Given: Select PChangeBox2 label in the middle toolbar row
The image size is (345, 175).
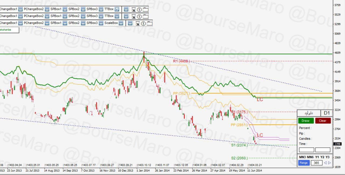Looking at the screenshot, I should point(34,16).
